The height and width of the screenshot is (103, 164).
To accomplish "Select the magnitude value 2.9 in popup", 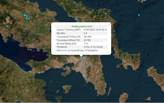I will coord(86,33).
